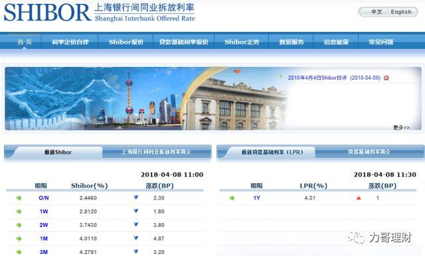
Task: Select the 上海银行间同业拆放利率简介 tab
Action: 157,152
